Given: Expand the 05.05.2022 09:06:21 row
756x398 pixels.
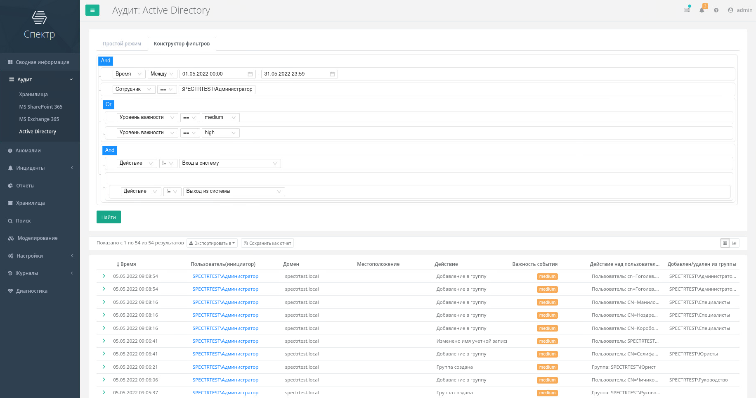Looking at the screenshot, I should coord(104,367).
